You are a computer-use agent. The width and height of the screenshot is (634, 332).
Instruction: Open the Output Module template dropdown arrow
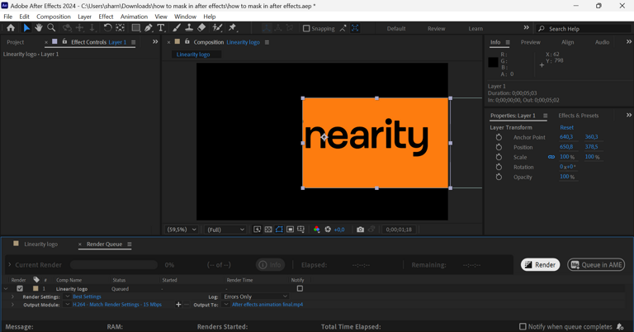(x=67, y=305)
